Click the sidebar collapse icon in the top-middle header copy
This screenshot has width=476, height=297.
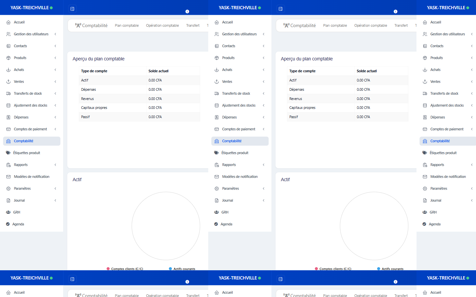281,9
